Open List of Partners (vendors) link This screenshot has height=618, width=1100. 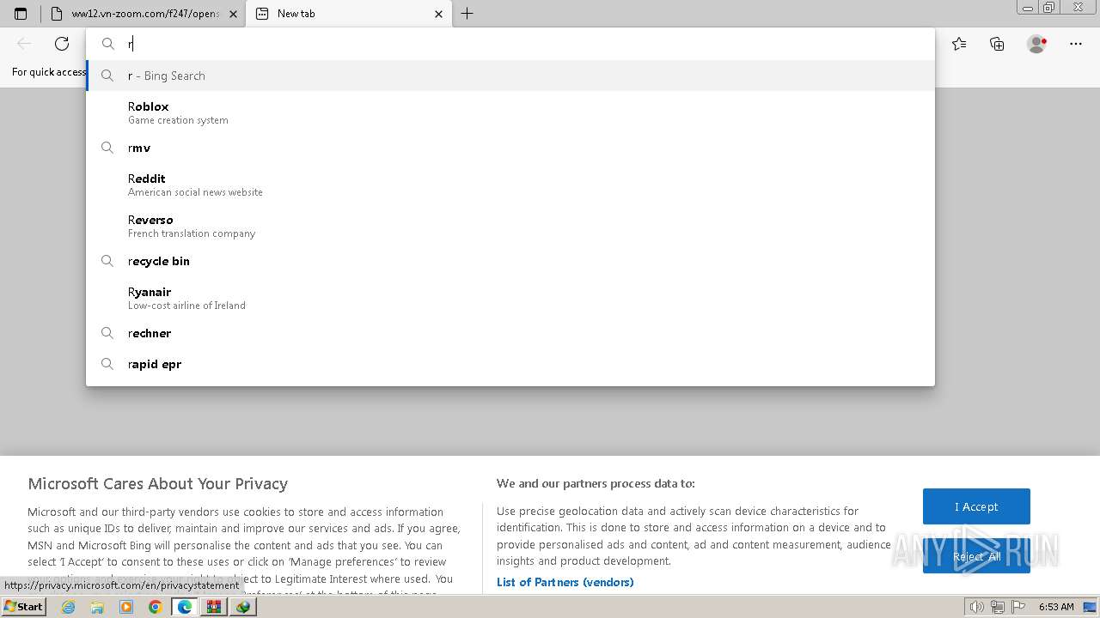[565, 582]
